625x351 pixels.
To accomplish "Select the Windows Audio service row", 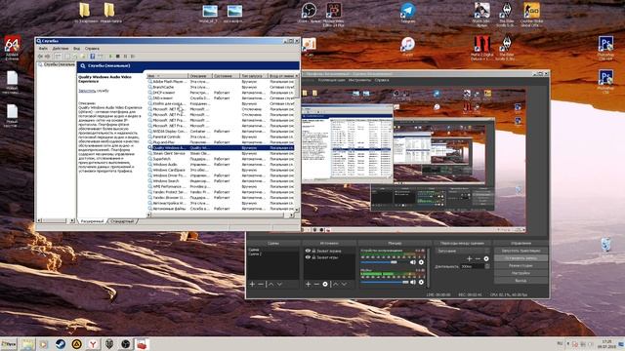I will tap(222, 165).
